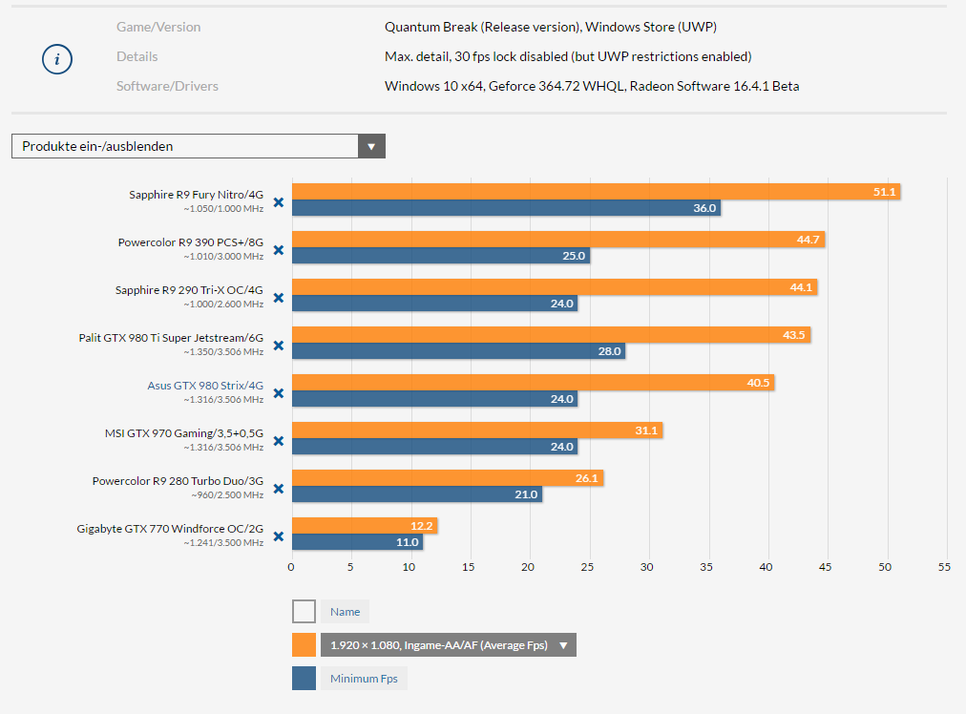Click the Software/Drivers label
966x714 pixels.
(168, 86)
